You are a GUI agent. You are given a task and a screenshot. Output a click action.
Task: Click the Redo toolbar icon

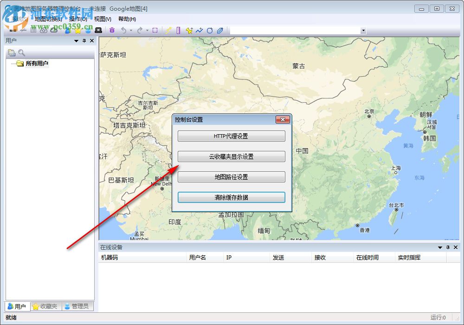(x=141, y=30)
